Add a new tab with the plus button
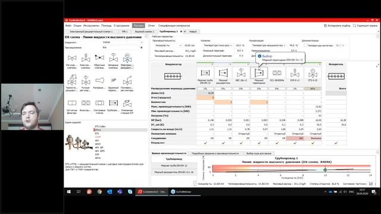The width and height of the screenshot is (381, 214). tap(185, 32)
